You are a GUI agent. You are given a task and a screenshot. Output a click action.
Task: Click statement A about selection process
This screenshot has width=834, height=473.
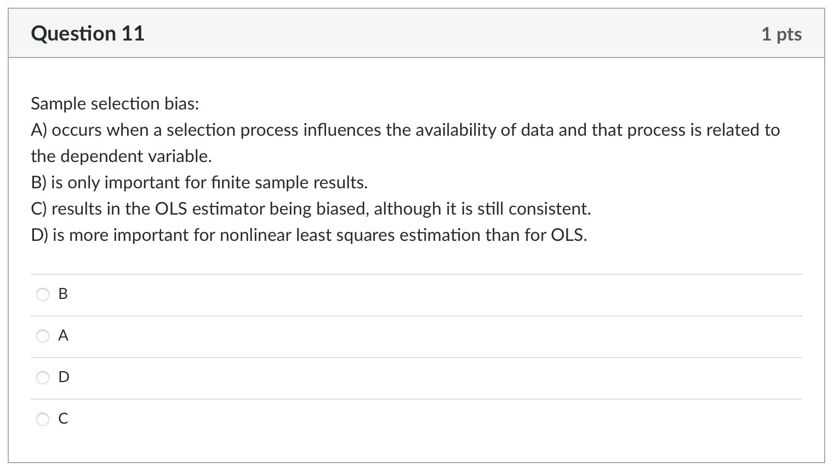pos(405,130)
